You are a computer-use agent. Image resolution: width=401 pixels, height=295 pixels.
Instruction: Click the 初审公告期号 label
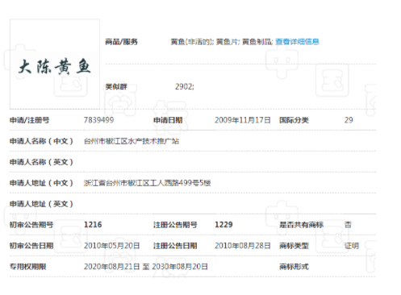[31, 225]
